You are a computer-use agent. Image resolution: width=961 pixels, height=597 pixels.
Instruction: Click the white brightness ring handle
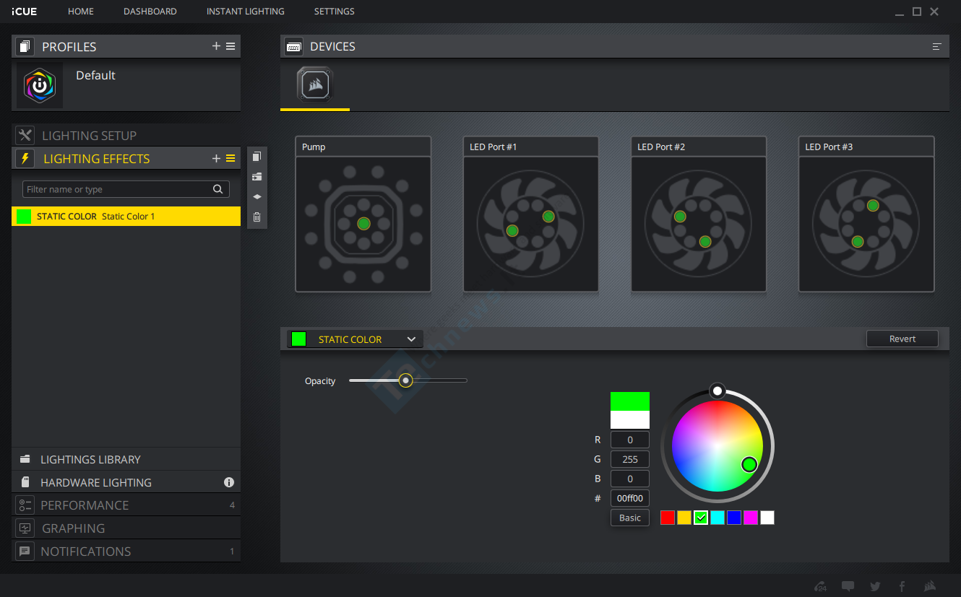point(717,391)
